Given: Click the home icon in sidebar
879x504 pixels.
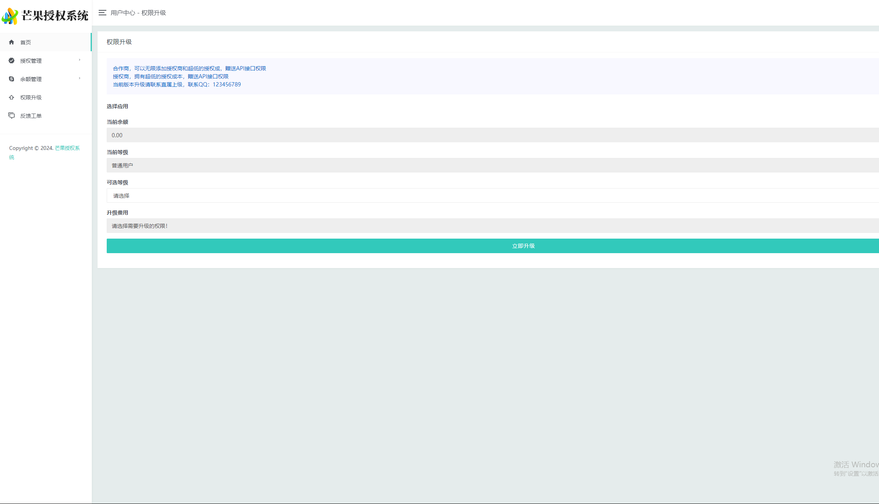Looking at the screenshot, I should pyautogui.click(x=11, y=42).
